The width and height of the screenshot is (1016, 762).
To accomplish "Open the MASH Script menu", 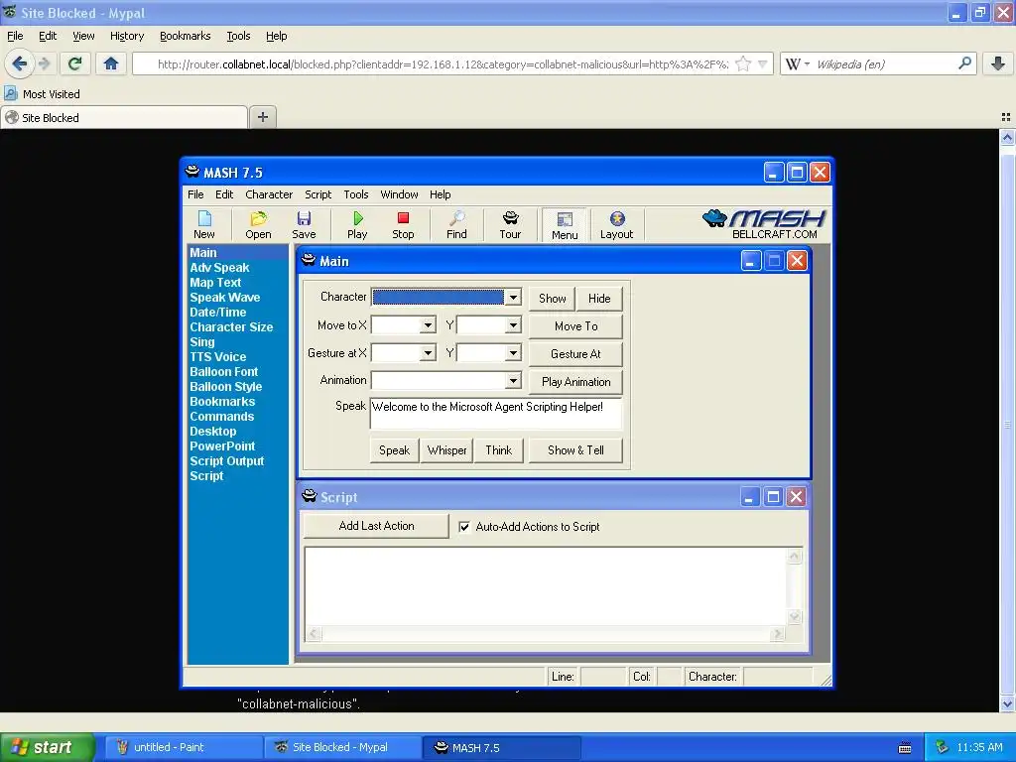I will tap(318, 194).
